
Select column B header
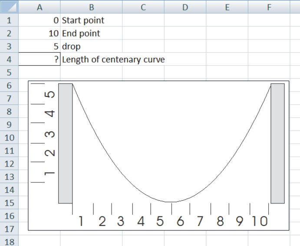pos(91,7)
